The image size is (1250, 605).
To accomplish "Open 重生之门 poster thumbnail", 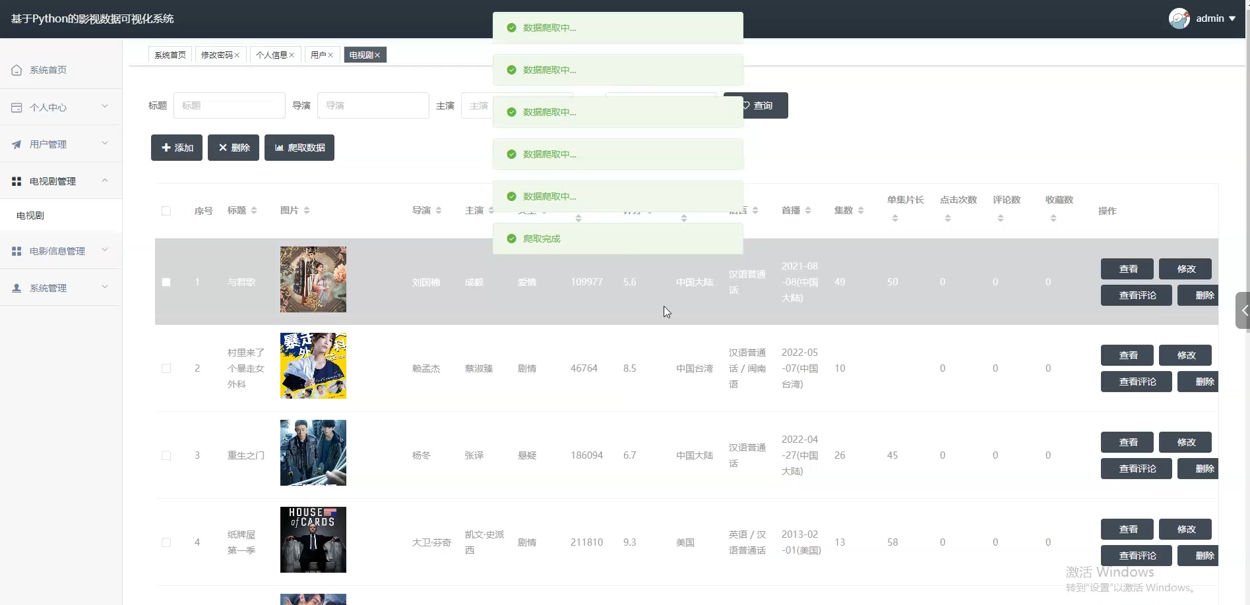I will (313, 453).
